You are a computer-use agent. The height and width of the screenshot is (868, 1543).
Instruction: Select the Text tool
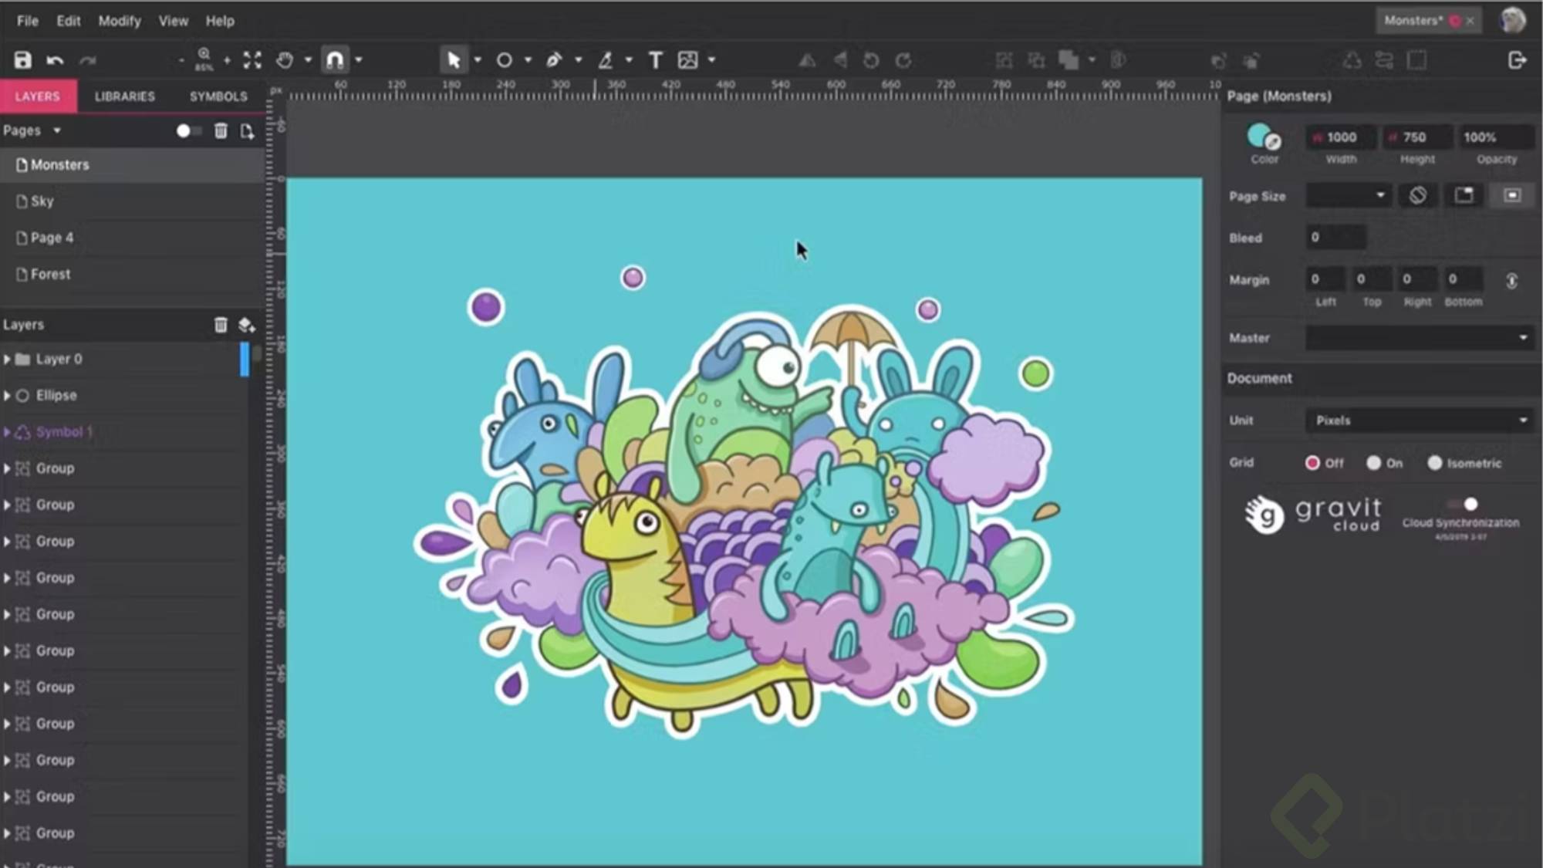[x=655, y=60]
